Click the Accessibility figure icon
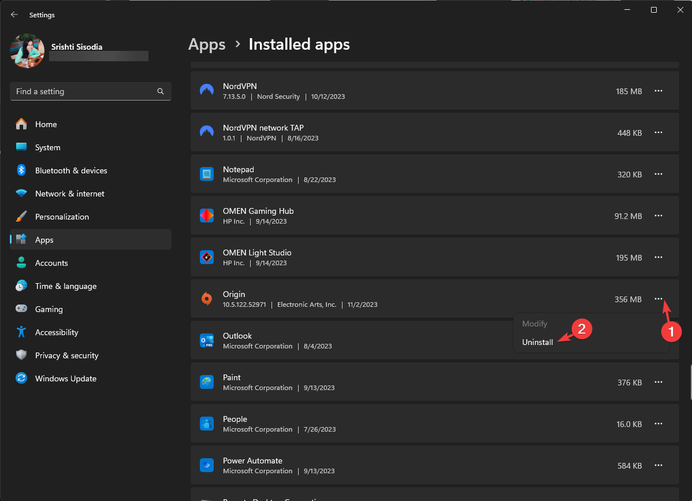Image resolution: width=692 pixels, height=501 pixels. pyautogui.click(x=21, y=332)
